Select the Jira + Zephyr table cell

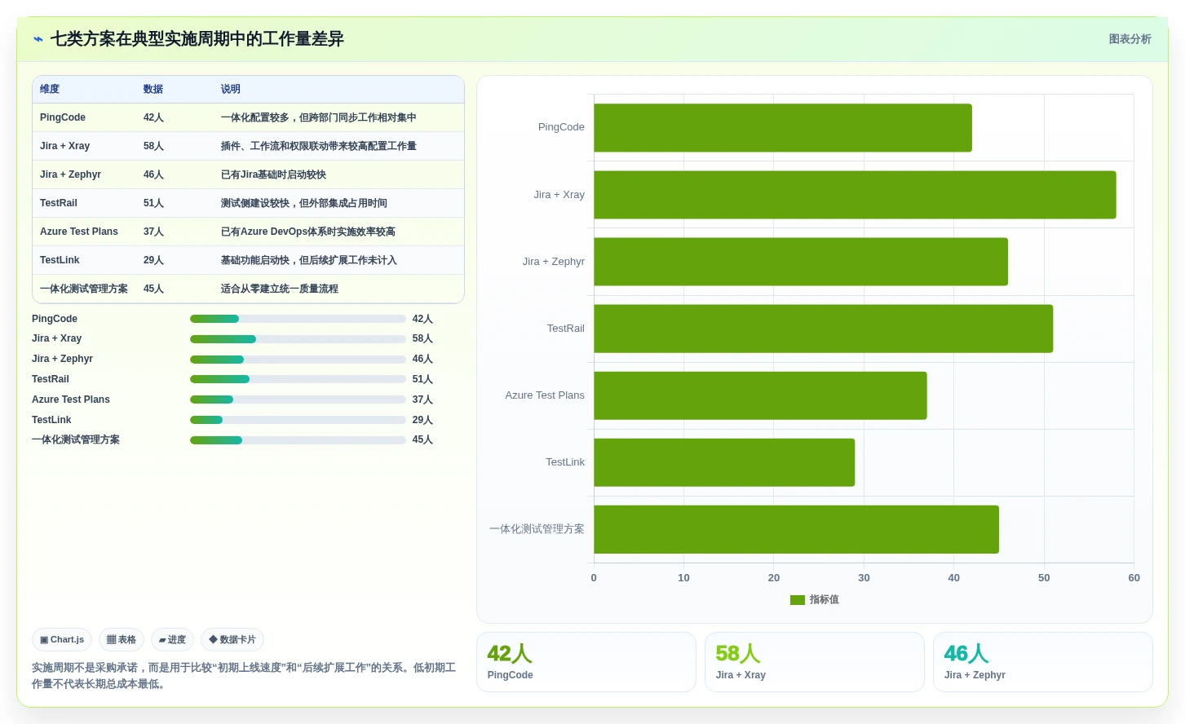click(71, 174)
